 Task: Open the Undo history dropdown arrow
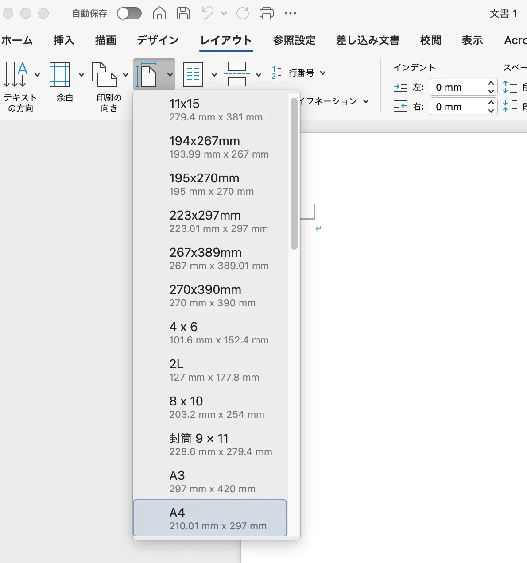(224, 14)
